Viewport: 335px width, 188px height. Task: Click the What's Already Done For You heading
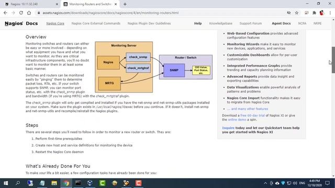click(x=58, y=166)
